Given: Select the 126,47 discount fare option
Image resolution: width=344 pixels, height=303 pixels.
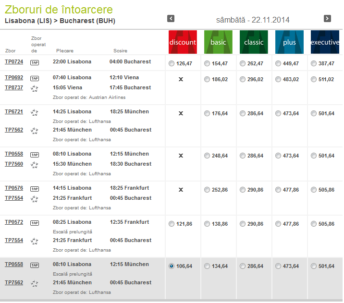Looking at the screenshot, I should [x=172, y=63].
